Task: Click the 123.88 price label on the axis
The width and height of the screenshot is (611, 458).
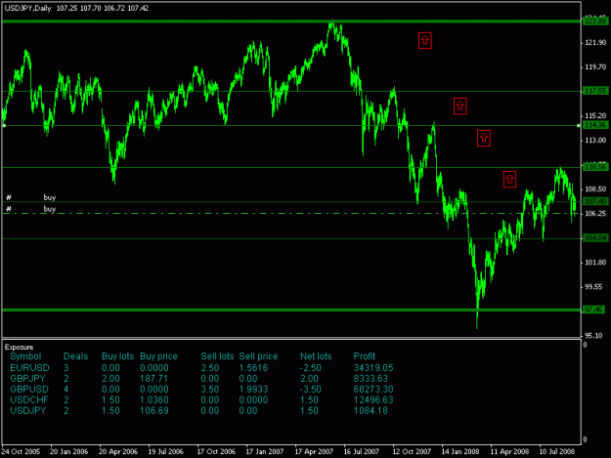Action: [595, 21]
